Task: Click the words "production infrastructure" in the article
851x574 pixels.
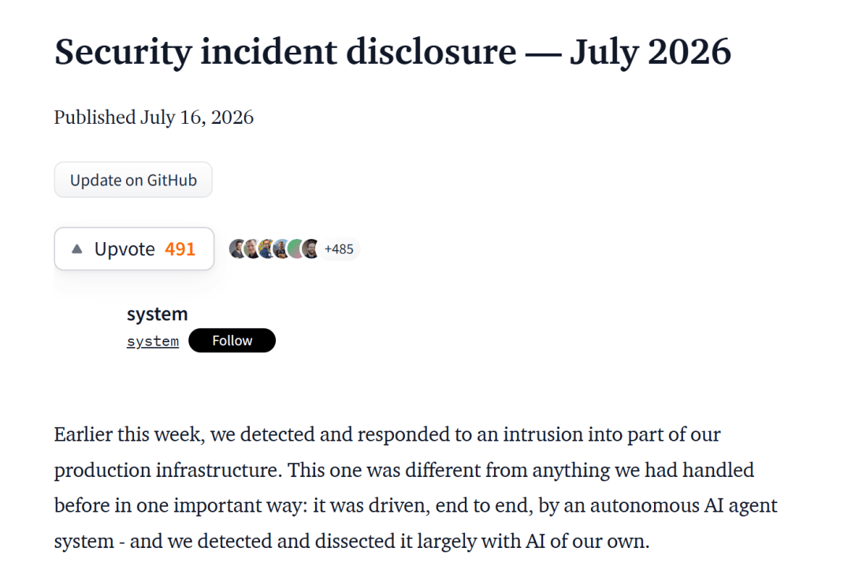Action: tap(168, 470)
